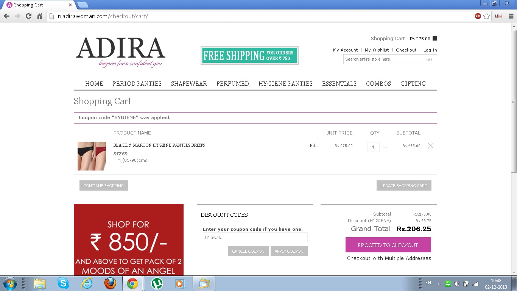The height and width of the screenshot is (291, 517).
Task: Click Checkout with Multiple Addresses link
Action: click(x=389, y=258)
